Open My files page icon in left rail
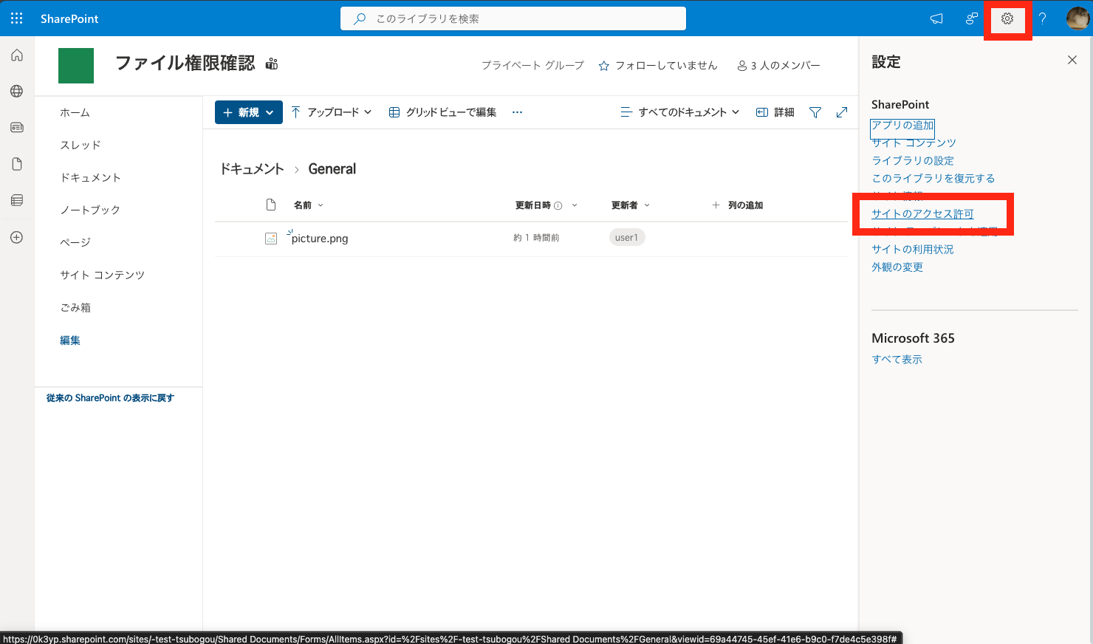The image size is (1093, 644). 16,164
